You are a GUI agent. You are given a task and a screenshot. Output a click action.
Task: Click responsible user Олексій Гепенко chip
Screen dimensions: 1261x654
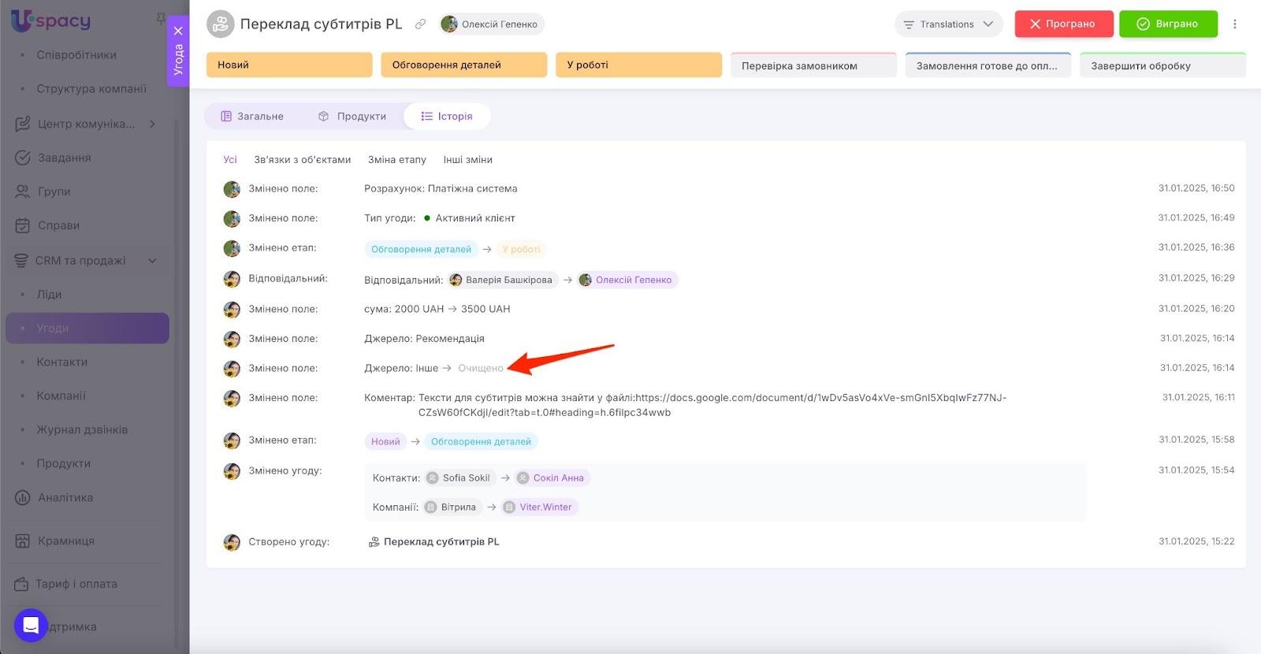coord(491,24)
